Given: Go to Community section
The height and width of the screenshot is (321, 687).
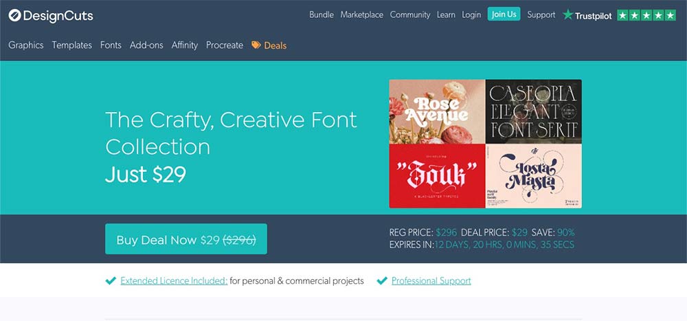Looking at the screenshot, I should (410, 15).
